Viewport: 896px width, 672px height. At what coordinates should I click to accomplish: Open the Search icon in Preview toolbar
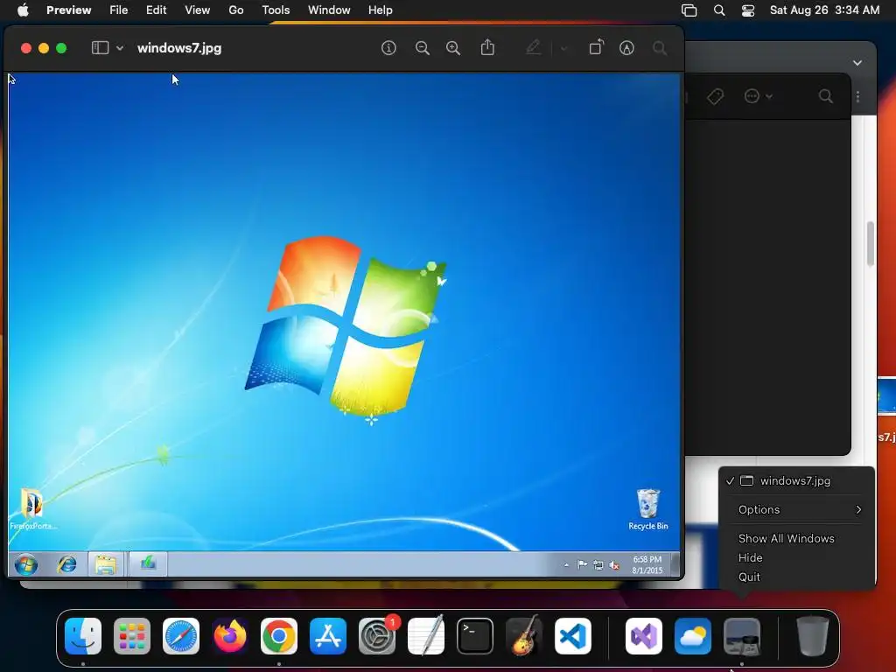(x=660, y=48)
